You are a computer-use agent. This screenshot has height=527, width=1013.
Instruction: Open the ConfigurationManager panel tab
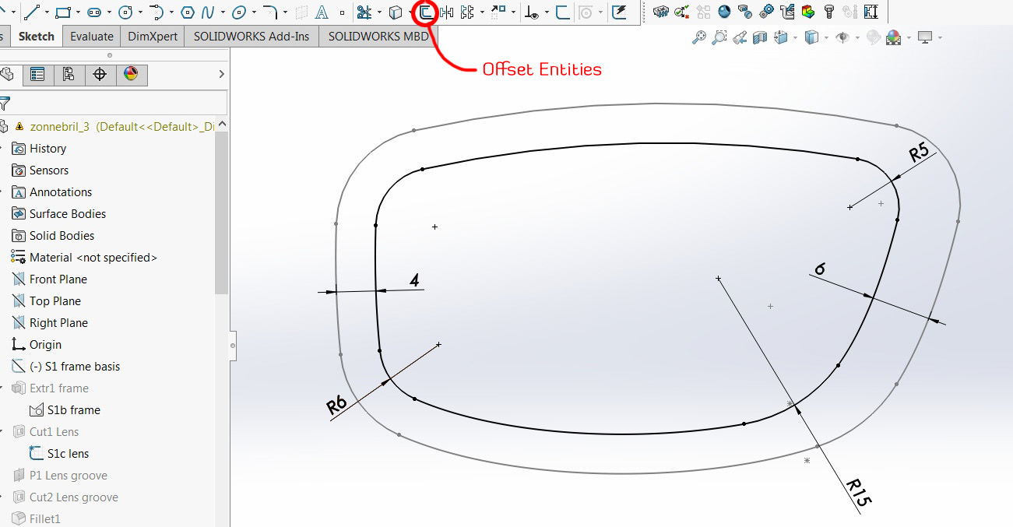click(69, 75)
